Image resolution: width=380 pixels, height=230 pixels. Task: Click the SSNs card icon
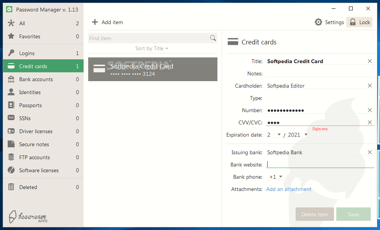click(x=11, y=118)
